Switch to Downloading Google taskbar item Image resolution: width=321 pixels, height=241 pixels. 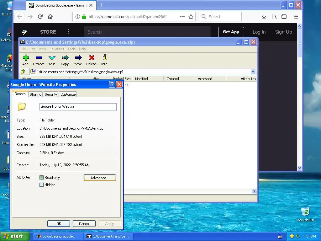(x=58, y=236)
